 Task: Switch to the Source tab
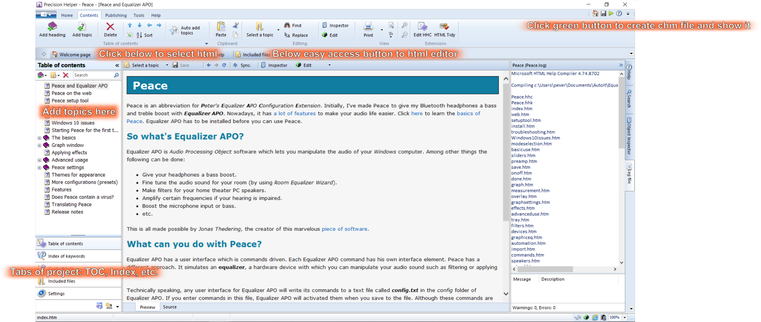coord(170,307)
